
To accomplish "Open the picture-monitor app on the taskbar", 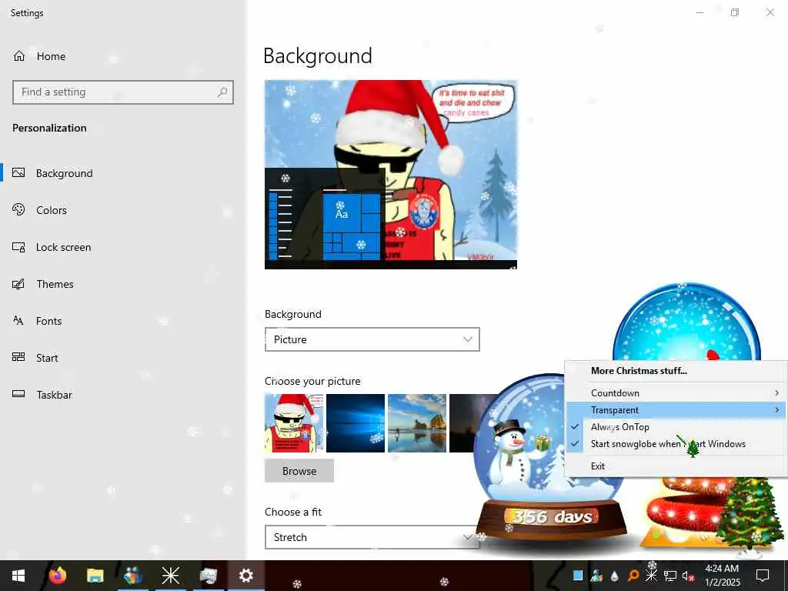I will [x=208, y=576].
